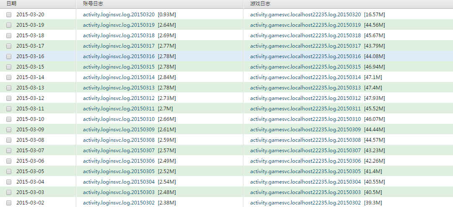
Task: Open gamesvc.localhost22235.log.20150310
Action: (x=305, y=119)
